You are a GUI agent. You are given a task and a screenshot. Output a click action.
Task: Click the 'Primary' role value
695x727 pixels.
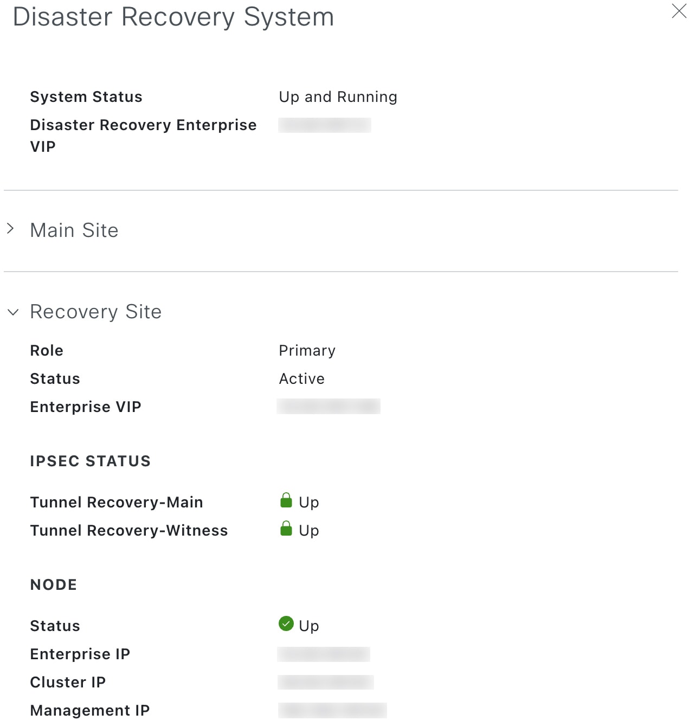(307, 351)
